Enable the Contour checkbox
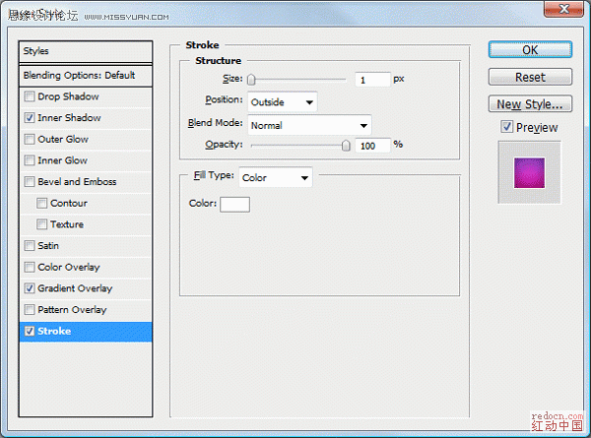This screenshot has width=591, height=438. [41, 204]
